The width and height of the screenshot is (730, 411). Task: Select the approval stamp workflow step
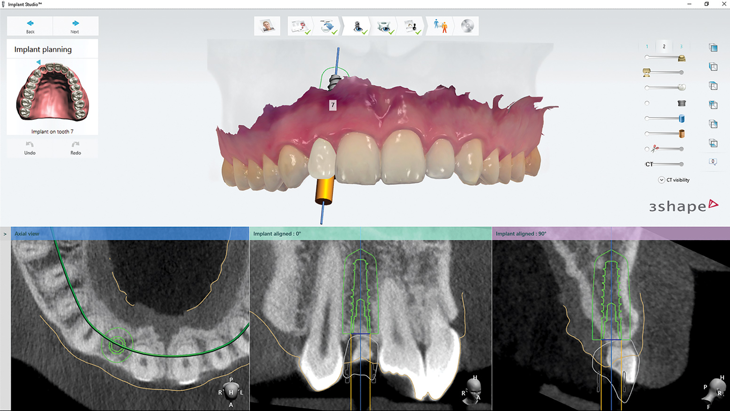pyautogui.click(x=411, y=26)
